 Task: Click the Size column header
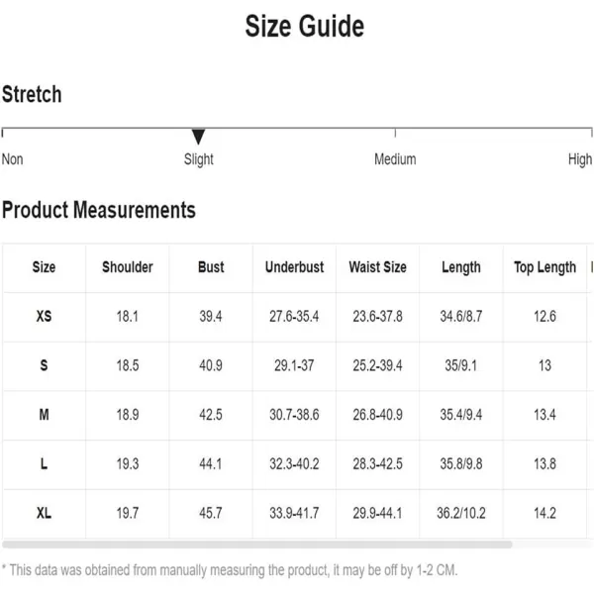[x=44, y=267]
